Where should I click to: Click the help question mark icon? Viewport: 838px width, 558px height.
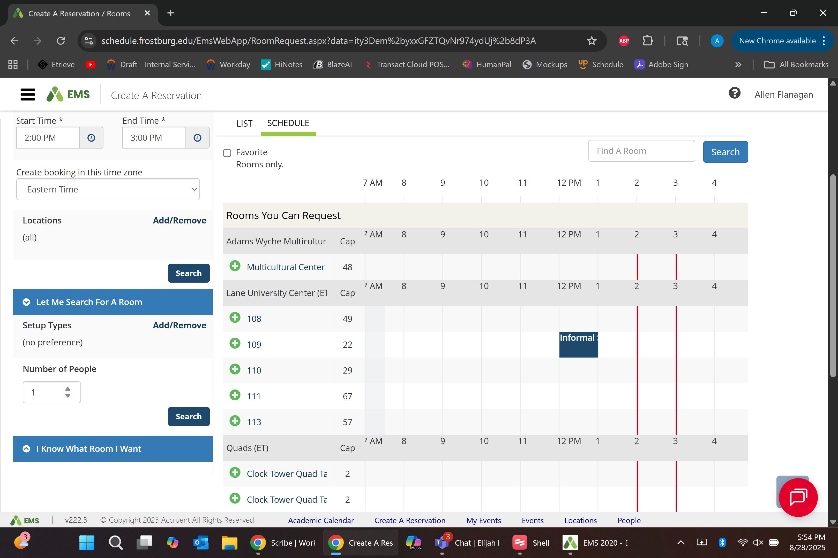[734, 94]
